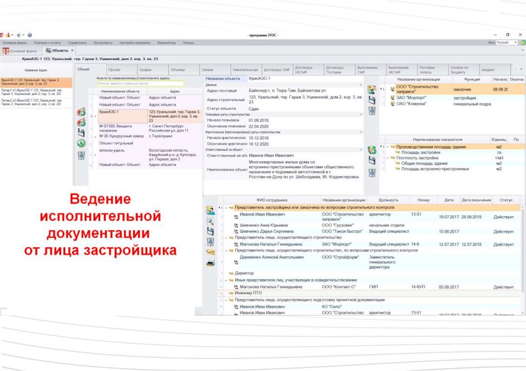The image size is (526, 371).
Task: Open the Основные формы menu
Action: point(14,43)
